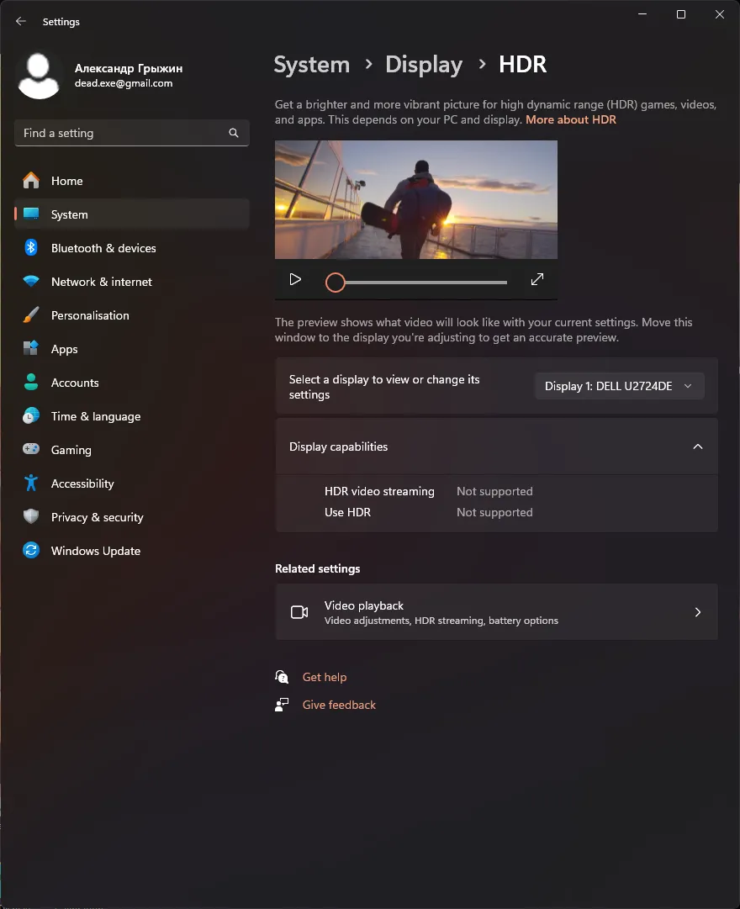Open Accessibility settings icon
Viewport: 740px width, 909px height.
point(31,484)
